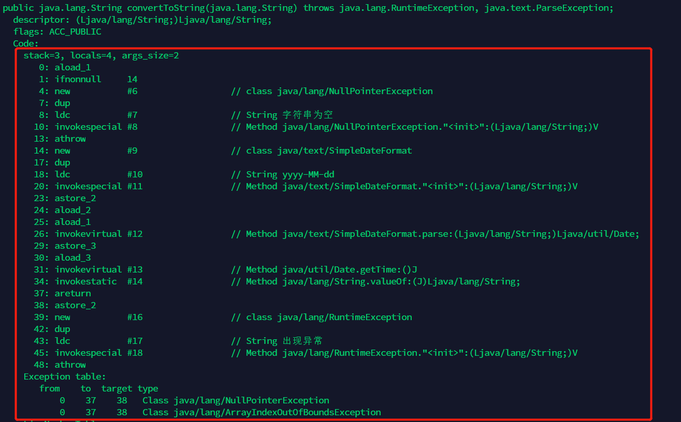This screenshot has width=681, height=422.
Task: Click the Exception table heading
Action: [65, 376]
